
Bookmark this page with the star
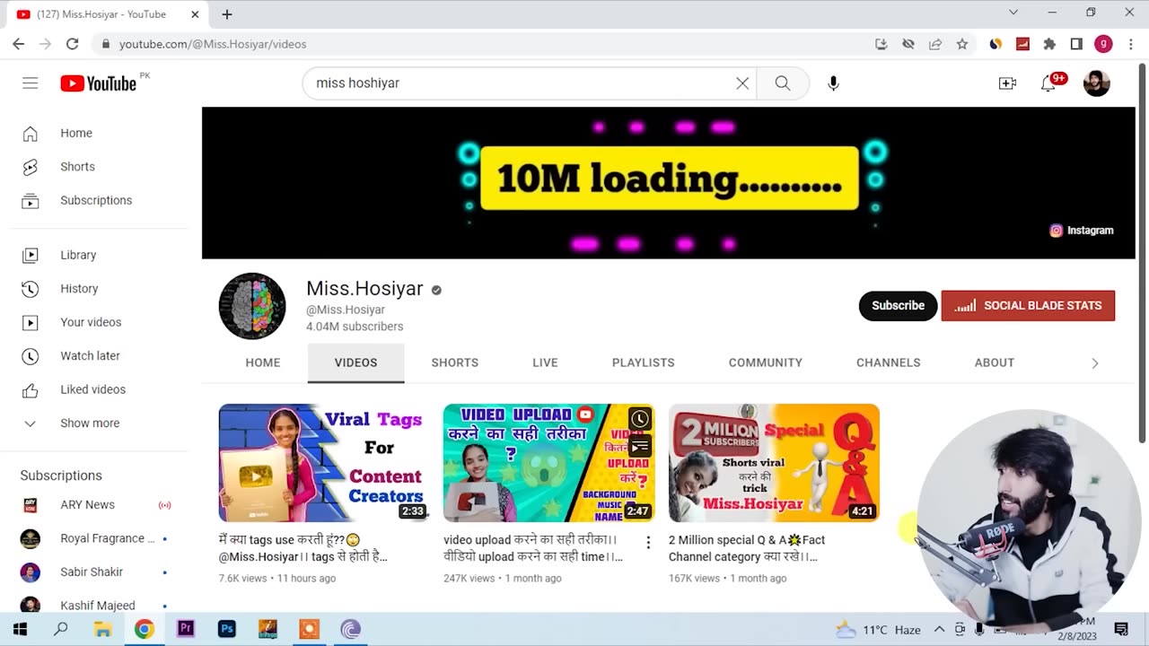point(962,44)
